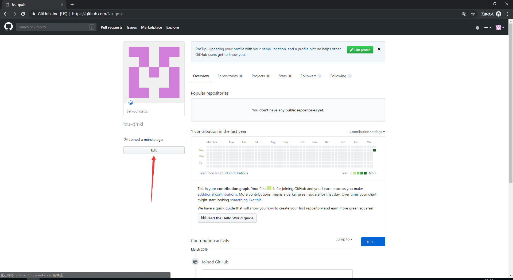Viewport: 513px width, 280px height.
Task: Open the notifications bell icon
Action: click(x=477, y=28)
